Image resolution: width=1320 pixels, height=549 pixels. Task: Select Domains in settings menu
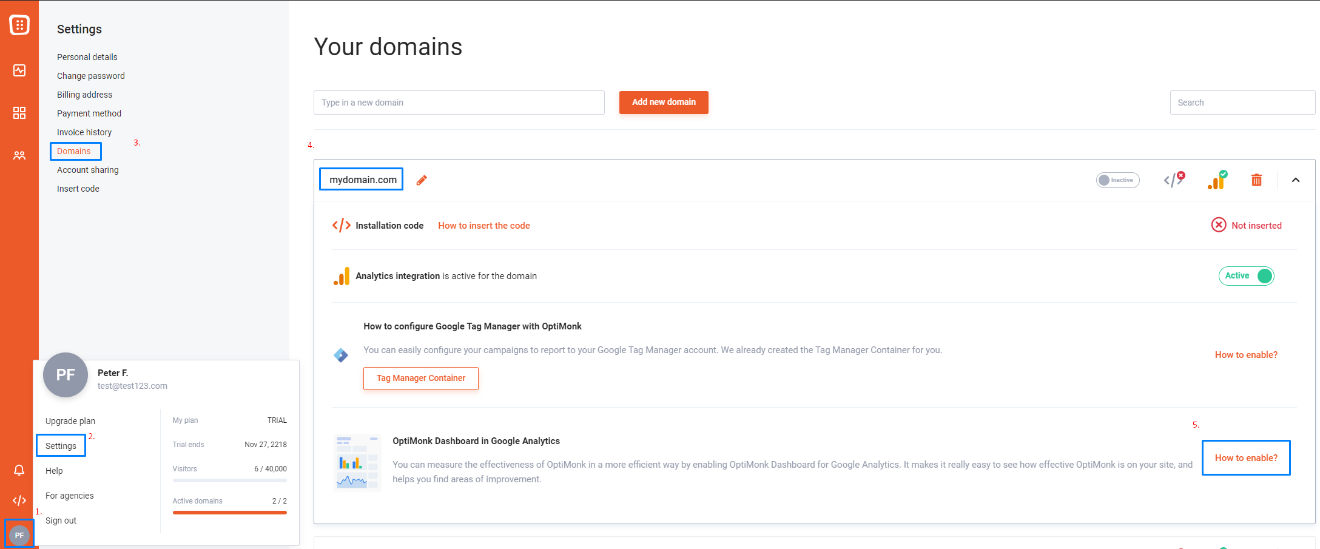(x=74, y=151)
